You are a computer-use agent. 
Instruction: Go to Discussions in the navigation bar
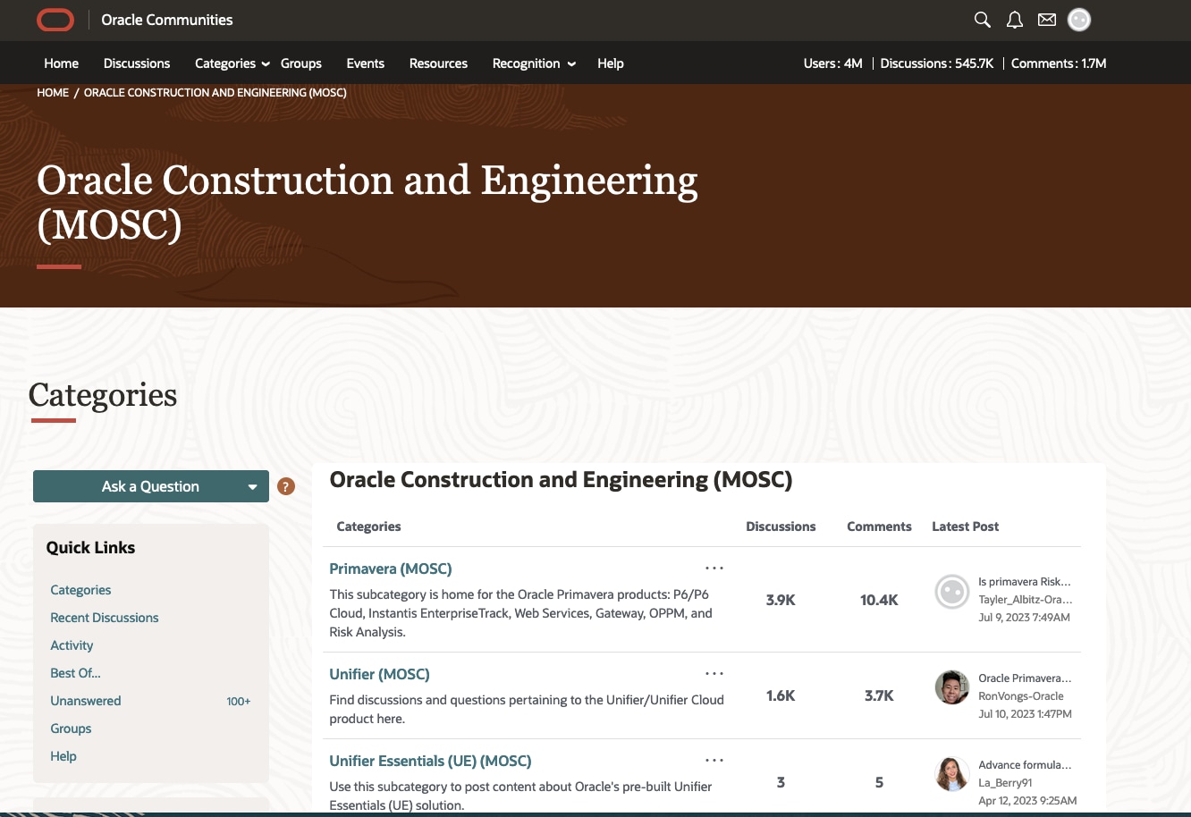[137, 63]
